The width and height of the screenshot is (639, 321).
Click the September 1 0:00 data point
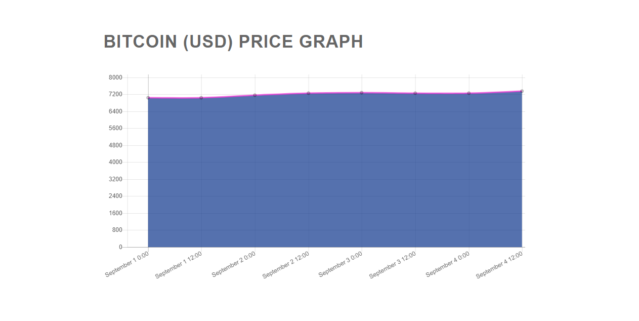click(x=148, y=98)
